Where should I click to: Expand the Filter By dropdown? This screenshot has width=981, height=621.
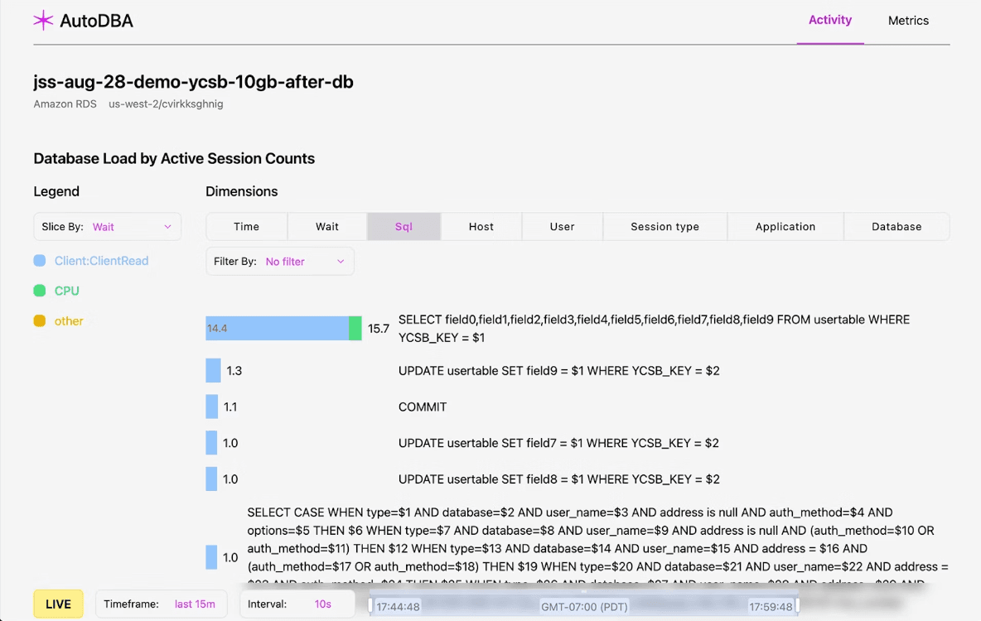tap(279, 262)
